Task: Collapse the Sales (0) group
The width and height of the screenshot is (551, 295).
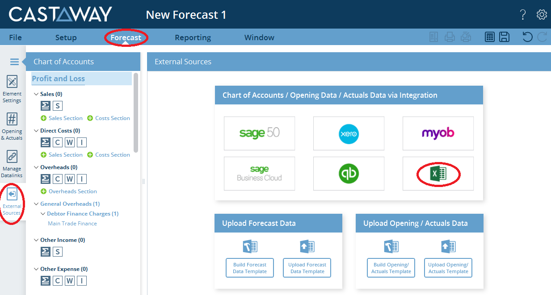Action: coord(36,94)
